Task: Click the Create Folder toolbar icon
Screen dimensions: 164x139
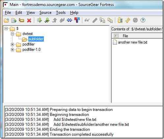Action: [x=7, y=20]
